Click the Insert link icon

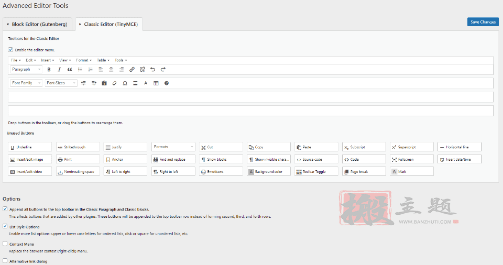132,69
